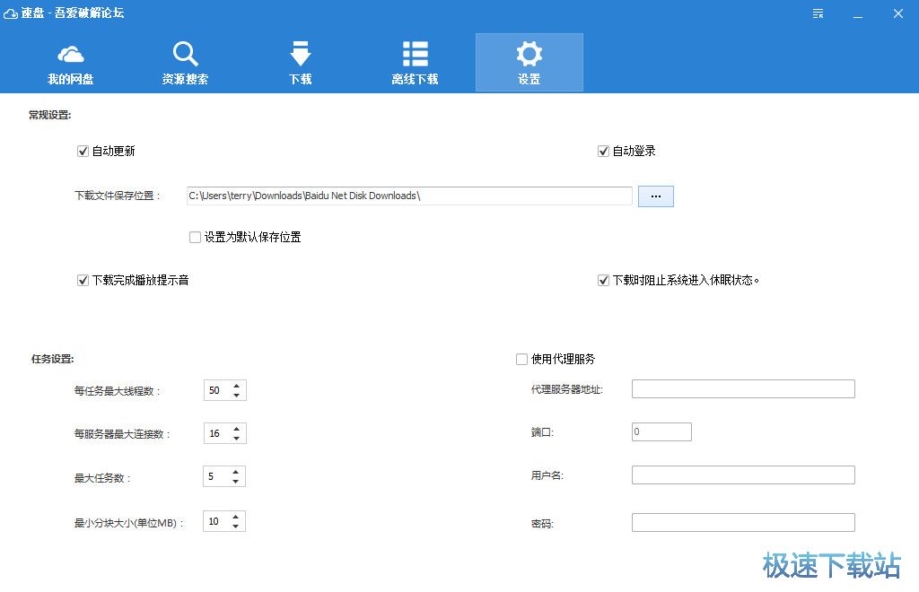Enable 设置为默认保存位置 checkbox
This screenshot has width=919, height=592.
(195, 238)
